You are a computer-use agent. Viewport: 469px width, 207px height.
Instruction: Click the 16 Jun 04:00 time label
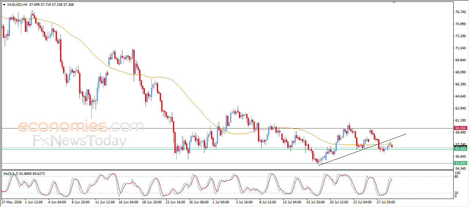click(x=128, y=202)
